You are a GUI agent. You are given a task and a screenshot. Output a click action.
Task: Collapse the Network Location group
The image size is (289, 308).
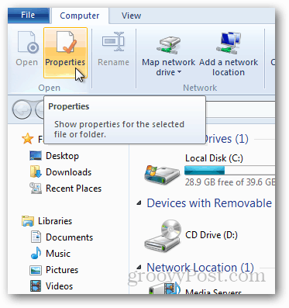tap(139, 267)
